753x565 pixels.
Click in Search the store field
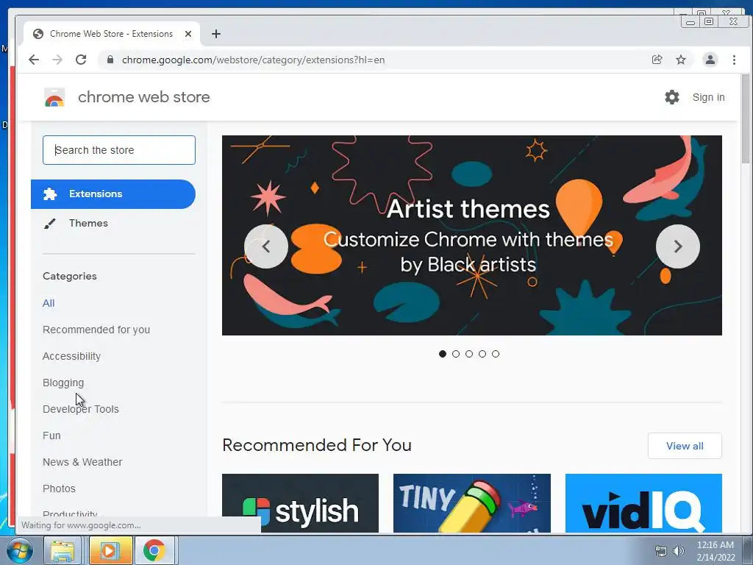click(118, 150)
